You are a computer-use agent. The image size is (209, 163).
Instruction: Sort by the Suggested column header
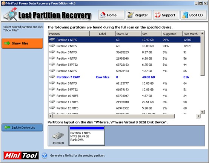click(172, 34)
